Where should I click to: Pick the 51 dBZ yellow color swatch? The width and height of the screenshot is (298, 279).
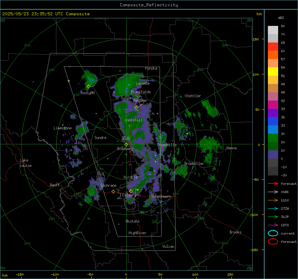pyautogui.click(x=273, y=71)
